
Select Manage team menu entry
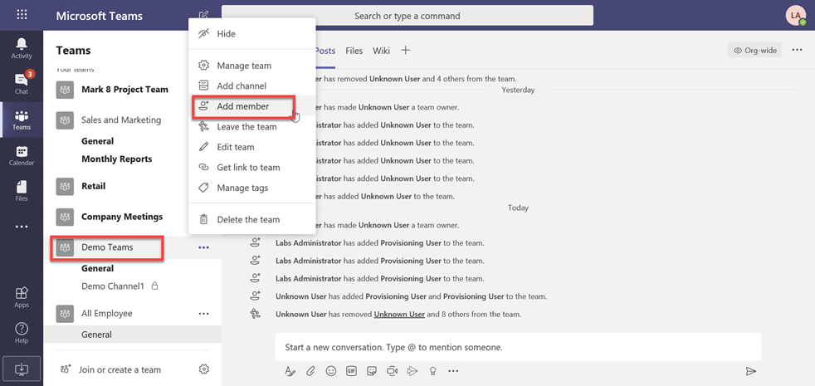tap(252, 66)
